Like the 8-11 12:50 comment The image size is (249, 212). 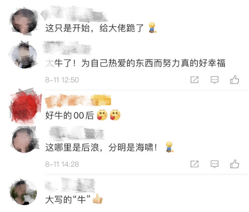[234, 79]
